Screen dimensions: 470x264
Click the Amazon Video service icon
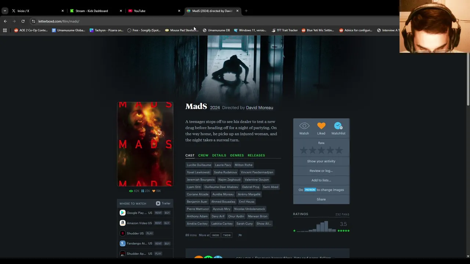coord(123,223)
